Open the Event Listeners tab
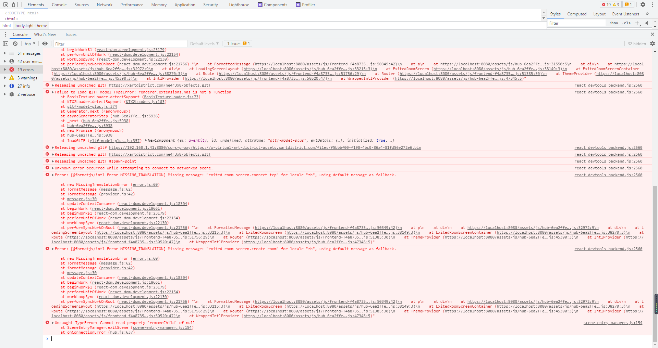This screenshot has height=348, width=658. [625, 14]
